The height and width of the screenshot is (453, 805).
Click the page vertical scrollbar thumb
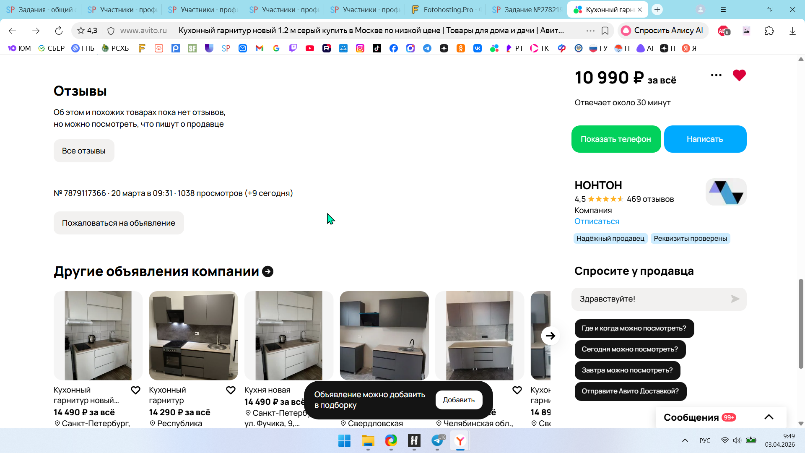point(801,324)
